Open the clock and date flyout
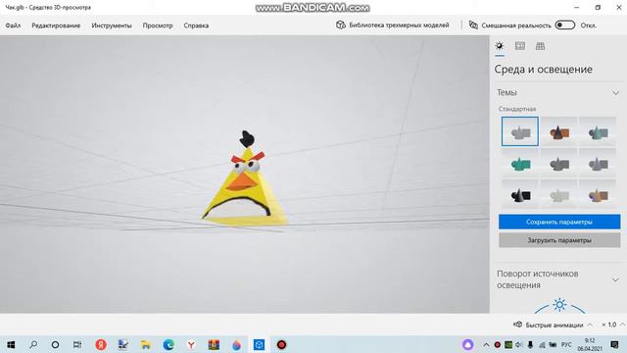 click(590, 344)
